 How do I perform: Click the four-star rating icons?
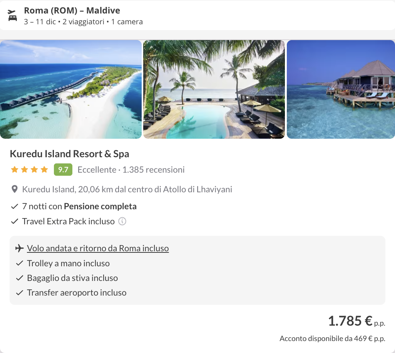point(30,170)
